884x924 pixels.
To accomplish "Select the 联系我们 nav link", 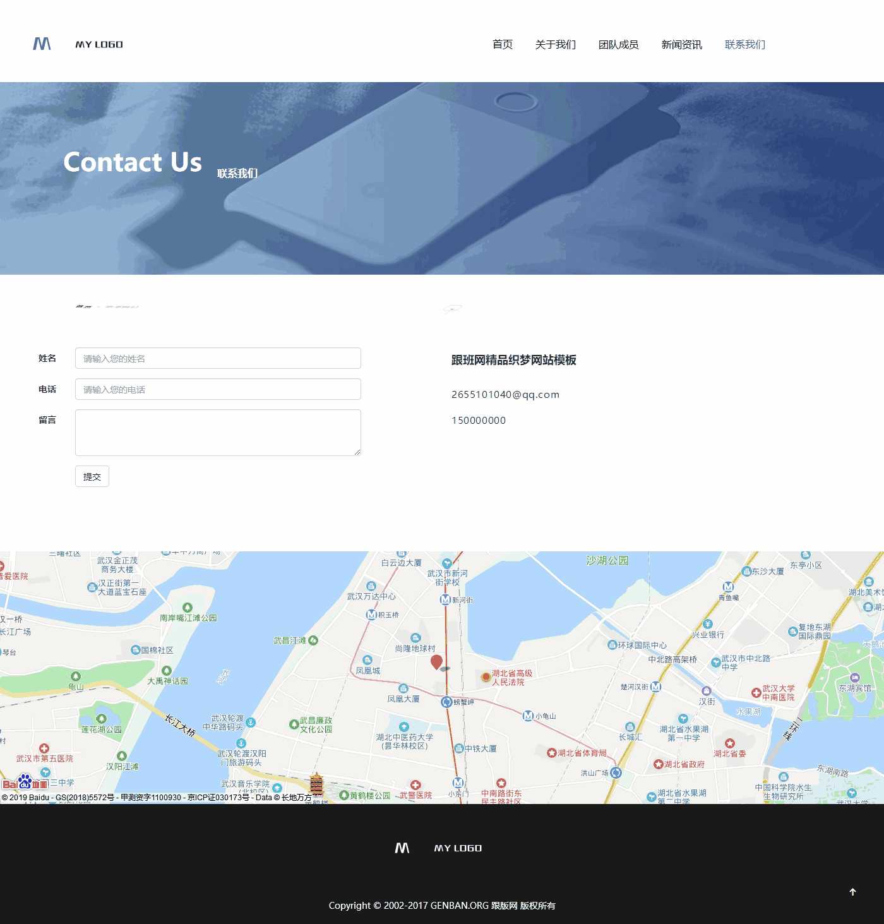I will (x=744, y=44).
